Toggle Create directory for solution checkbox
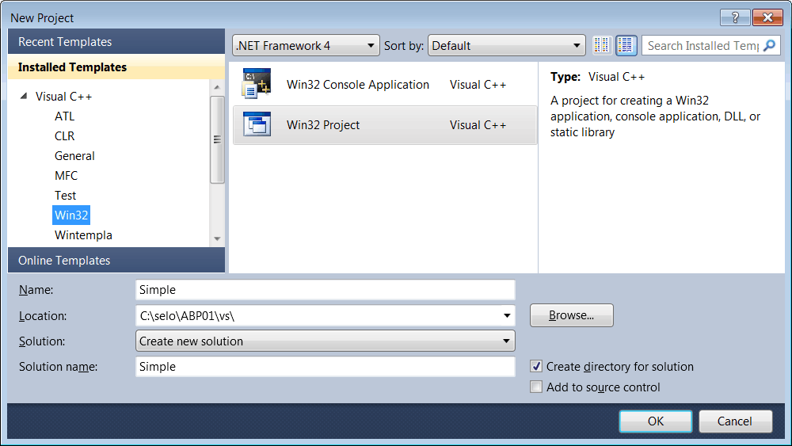 pos(536,366)
